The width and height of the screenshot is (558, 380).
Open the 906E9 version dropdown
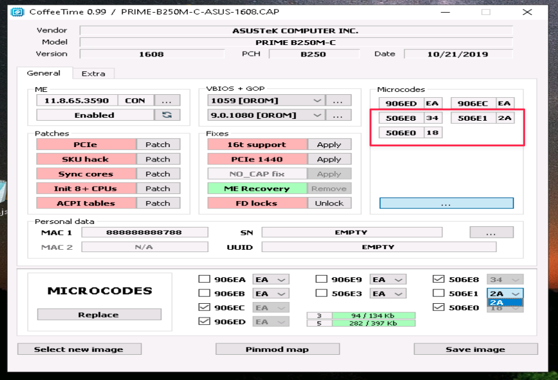click(x=388, y=279)
